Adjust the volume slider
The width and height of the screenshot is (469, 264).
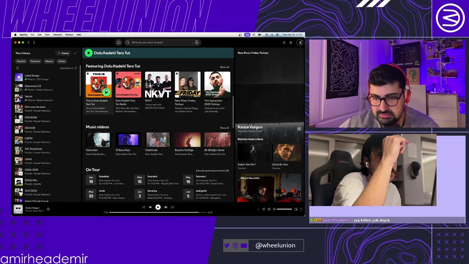[284, 209]
